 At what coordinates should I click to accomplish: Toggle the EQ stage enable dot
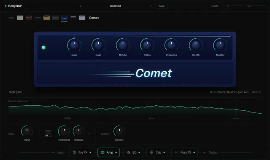click(x=139, y=152)
